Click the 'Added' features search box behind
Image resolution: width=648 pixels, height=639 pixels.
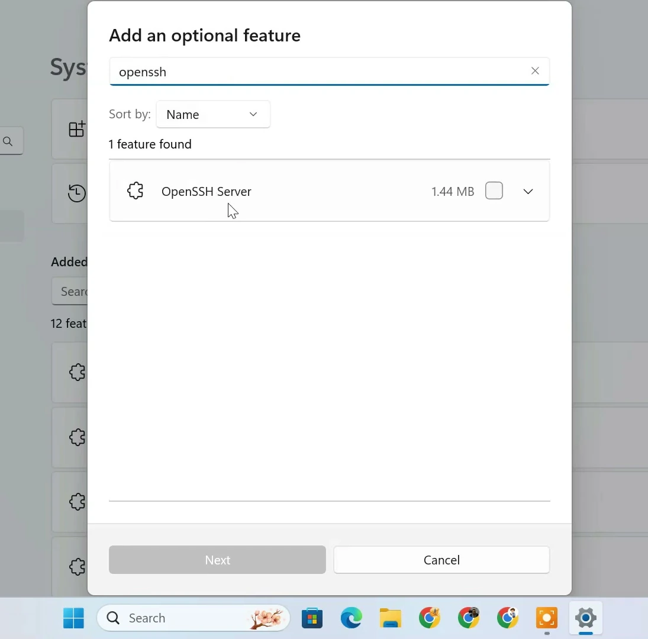click(69, 291)
